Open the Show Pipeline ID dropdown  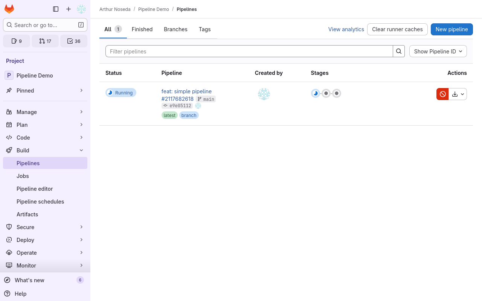coord(438,51)
